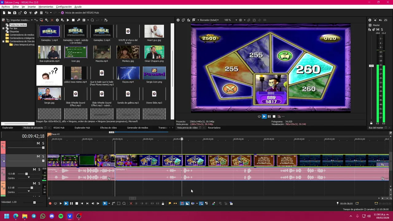Insert a marker with the yellow marker icon
Image resolution: width=393 pixels, height=221 pixels.
(170, 203)
